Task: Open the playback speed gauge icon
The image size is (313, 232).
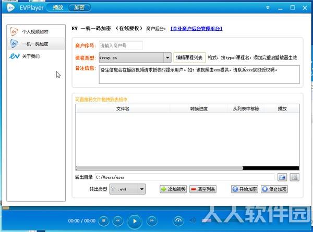Action: click(x=178, y=221)
